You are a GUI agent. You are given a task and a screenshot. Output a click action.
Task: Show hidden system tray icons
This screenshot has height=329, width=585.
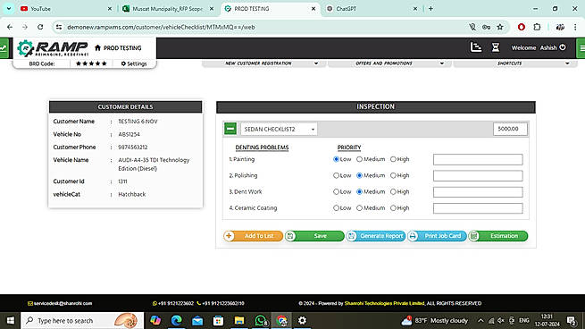[x=481, y=320]
